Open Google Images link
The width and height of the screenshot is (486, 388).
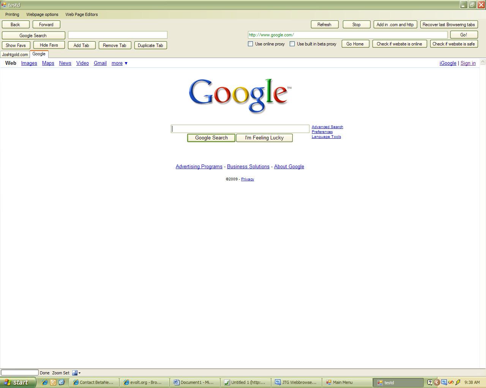tap(29, 63)
